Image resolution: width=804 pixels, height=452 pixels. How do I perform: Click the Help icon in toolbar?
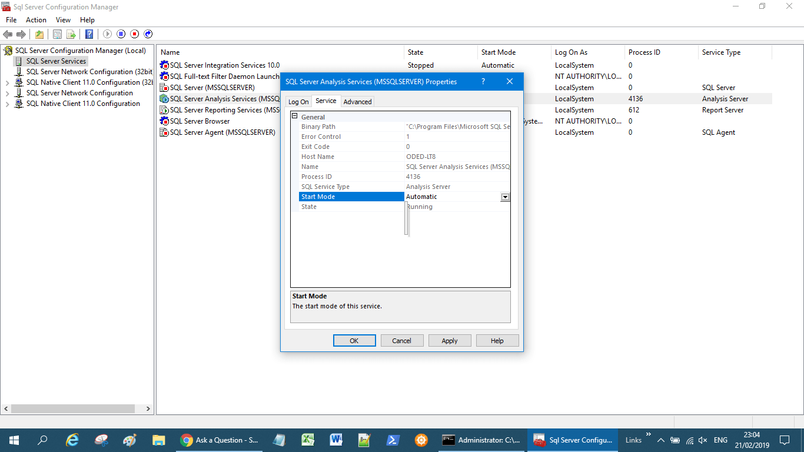89,34
